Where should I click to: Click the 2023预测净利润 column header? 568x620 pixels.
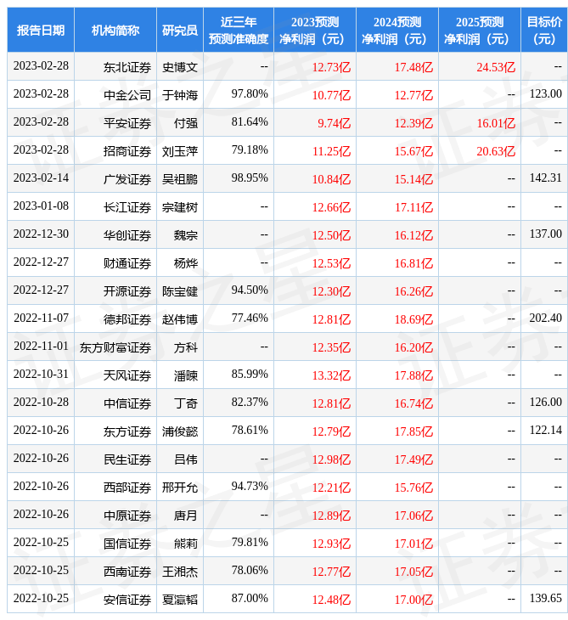click(315, 30)
